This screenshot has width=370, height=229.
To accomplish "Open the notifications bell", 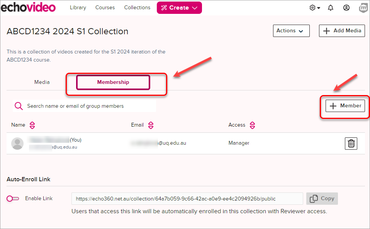I will tap(331, 8).
